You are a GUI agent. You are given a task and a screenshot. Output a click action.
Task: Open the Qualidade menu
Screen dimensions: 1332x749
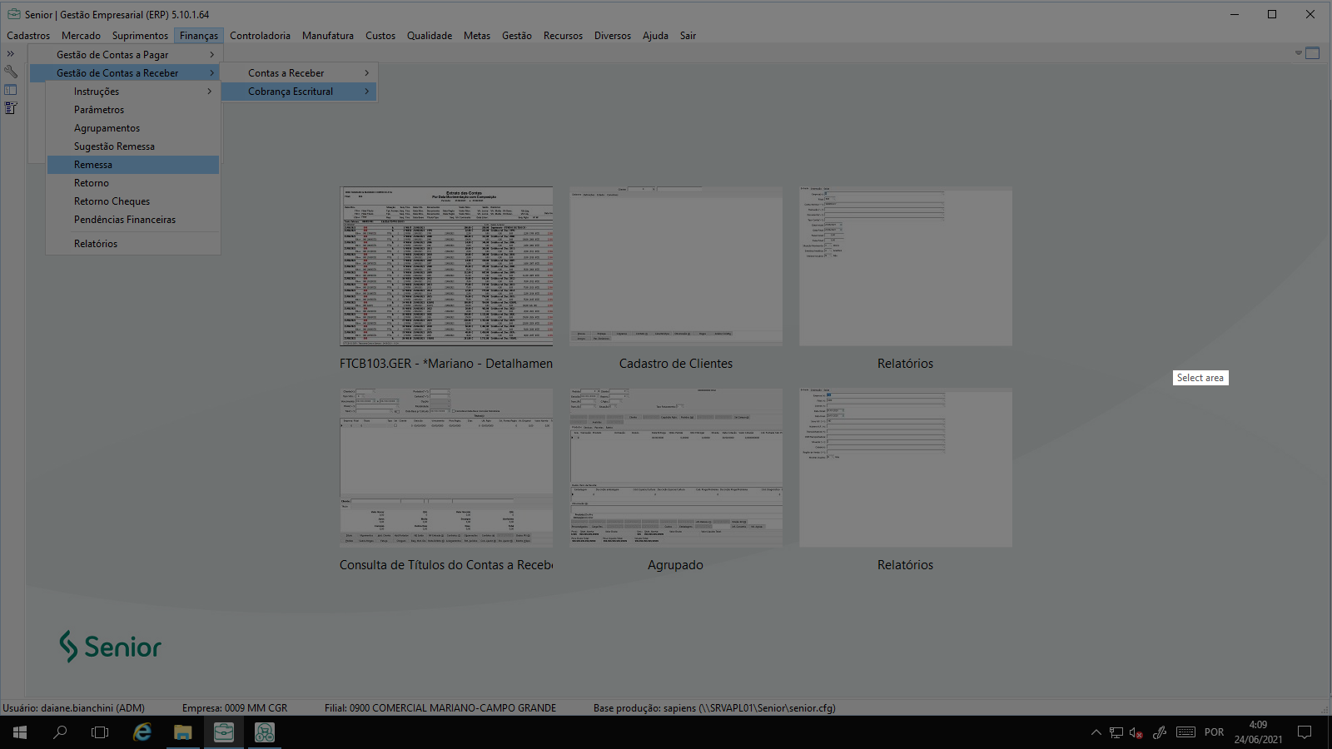(430, 36)
